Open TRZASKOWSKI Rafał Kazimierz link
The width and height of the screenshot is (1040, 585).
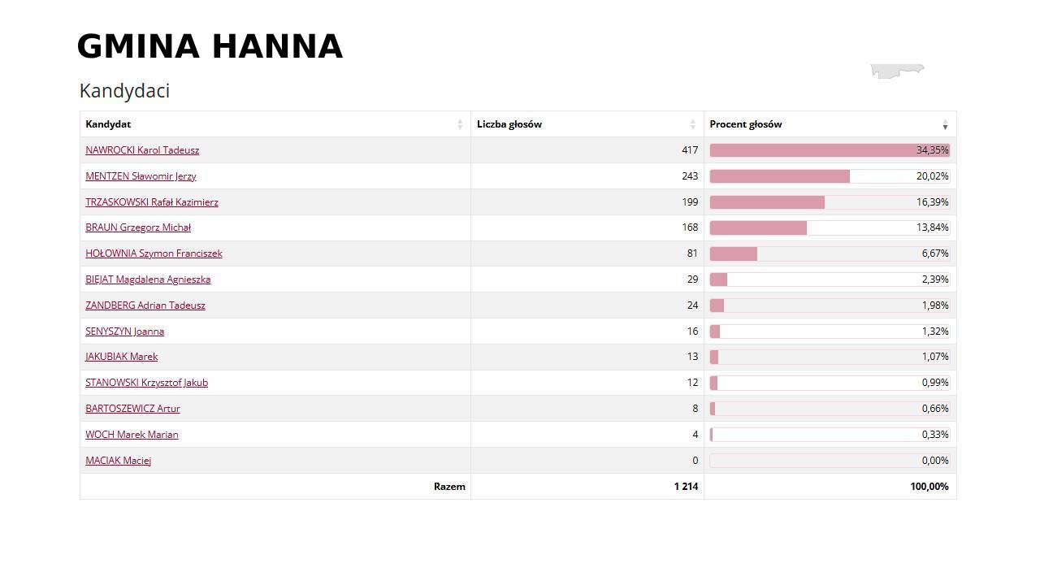pos(152,202)
